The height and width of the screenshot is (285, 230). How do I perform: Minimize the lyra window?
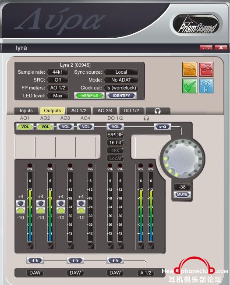click(206, 48)
